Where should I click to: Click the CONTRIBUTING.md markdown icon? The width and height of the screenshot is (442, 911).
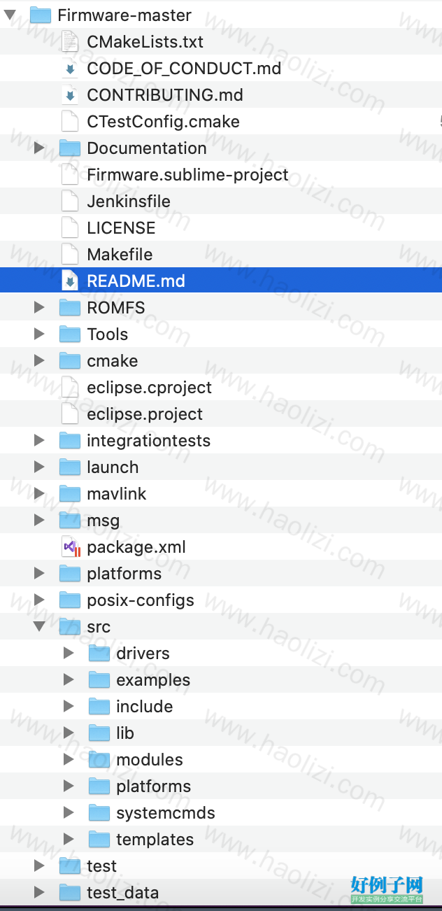tap(70, 95)
